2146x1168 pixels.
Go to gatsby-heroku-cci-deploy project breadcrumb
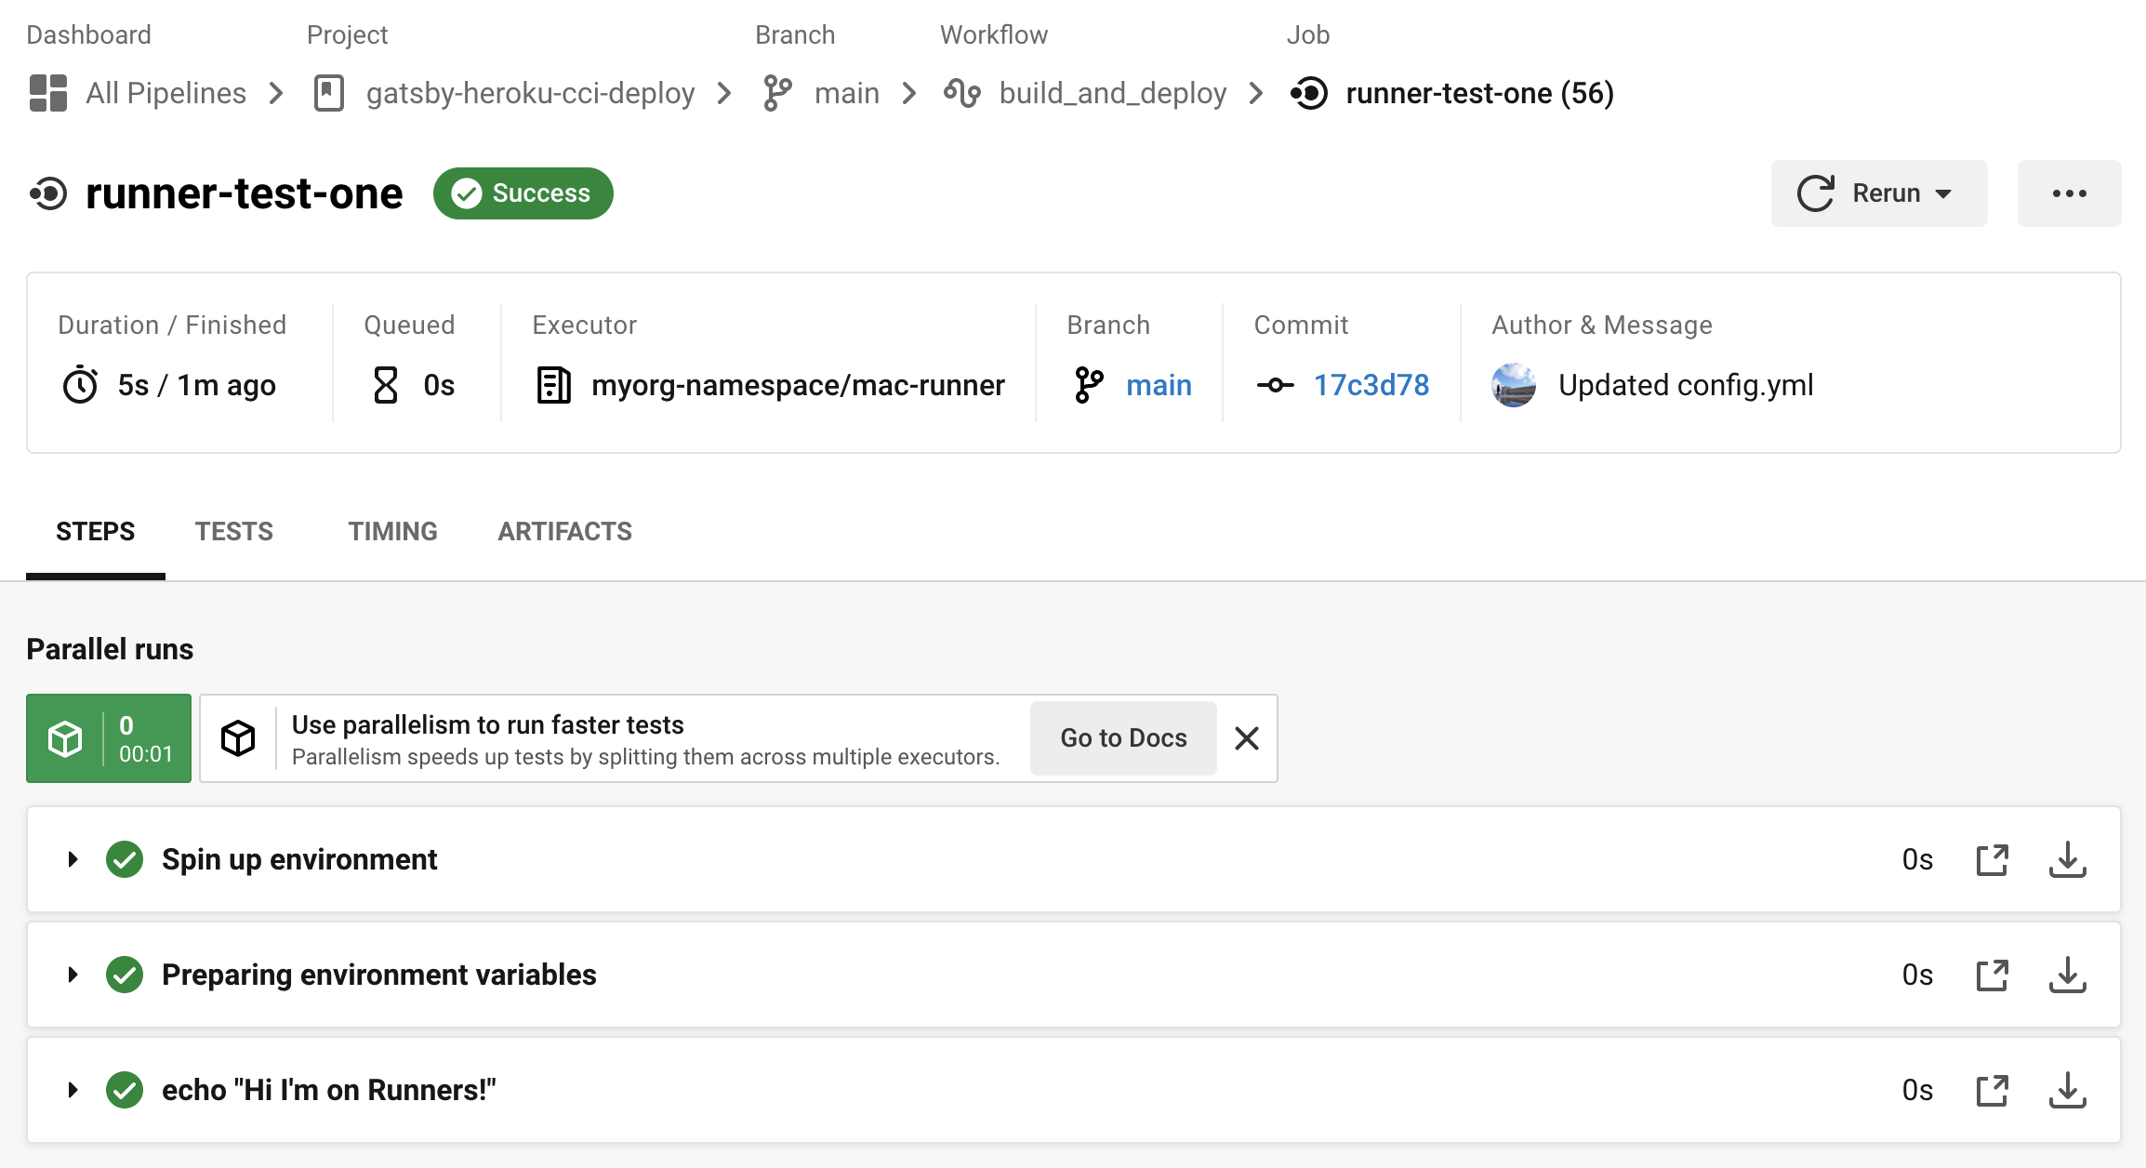(x=530, y=93)
